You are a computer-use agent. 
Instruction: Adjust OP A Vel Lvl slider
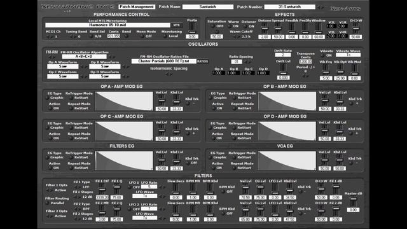click(x=162, y=101)
